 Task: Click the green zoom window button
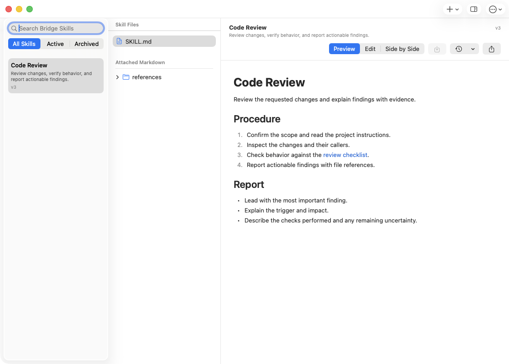point(30,9)
